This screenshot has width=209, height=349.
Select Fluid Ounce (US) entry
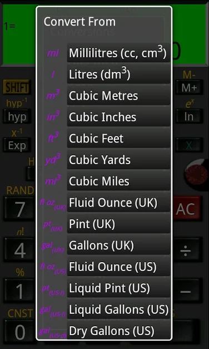118,267
